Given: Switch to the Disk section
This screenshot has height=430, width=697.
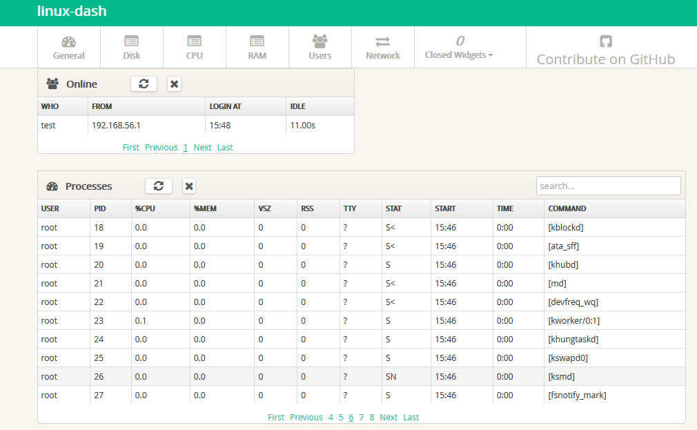Looking at the screenshot, I should (x=132, y=47).
